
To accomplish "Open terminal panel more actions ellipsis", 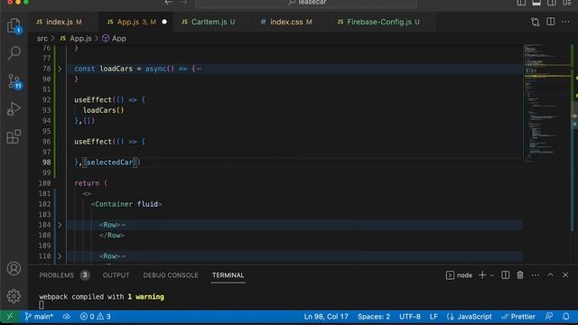I will point(536,275).
